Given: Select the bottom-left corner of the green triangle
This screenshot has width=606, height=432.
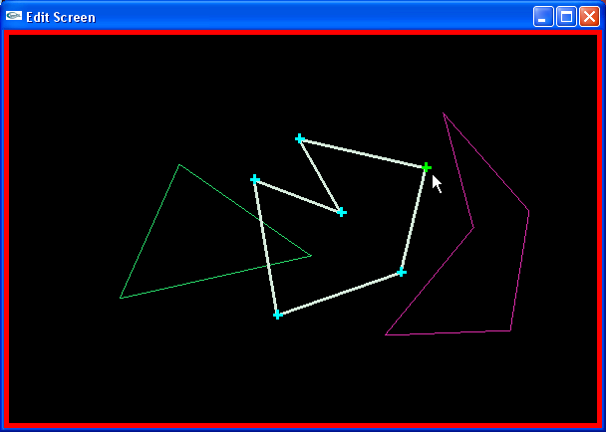Looking at the screenshot, I should (121, 298).
